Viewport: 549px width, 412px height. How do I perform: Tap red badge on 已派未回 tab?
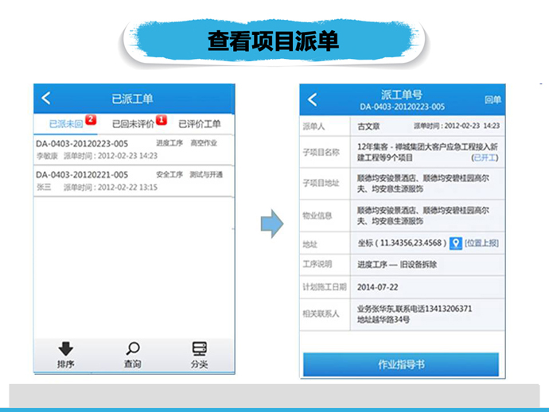[x=91, y=120]
